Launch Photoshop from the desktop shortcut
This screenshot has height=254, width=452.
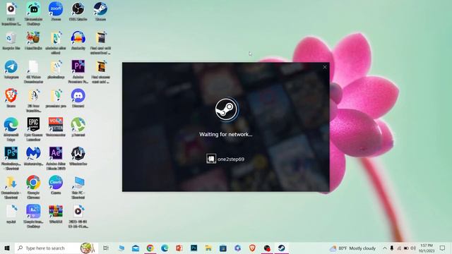click(11, 158)
